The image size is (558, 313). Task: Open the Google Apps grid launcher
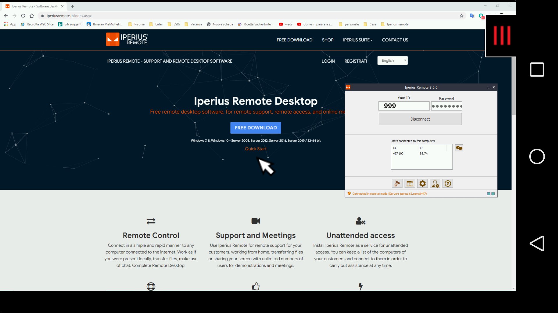[6, 24]
